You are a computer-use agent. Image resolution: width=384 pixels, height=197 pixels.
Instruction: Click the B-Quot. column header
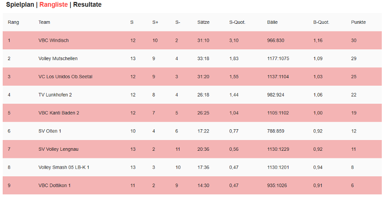tap(321, 22)
